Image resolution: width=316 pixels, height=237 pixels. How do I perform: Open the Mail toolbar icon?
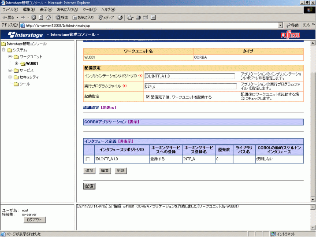(130, 18)
